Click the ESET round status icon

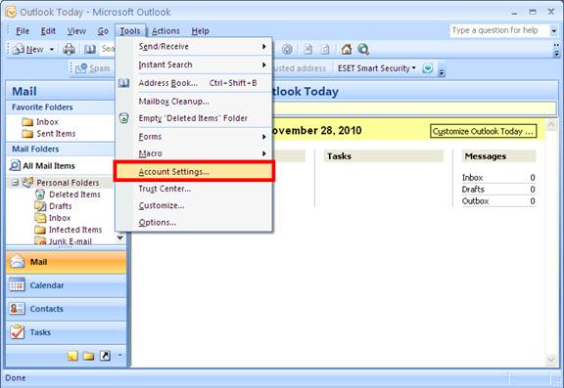428,67
